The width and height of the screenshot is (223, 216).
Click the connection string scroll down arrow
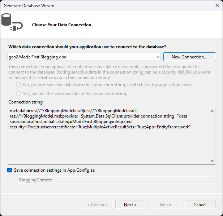point(212,161)
